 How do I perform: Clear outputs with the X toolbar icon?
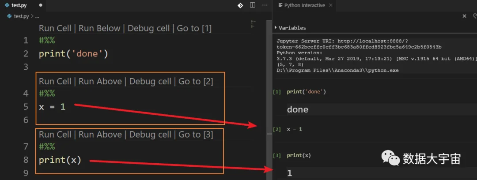click(464, 16)
